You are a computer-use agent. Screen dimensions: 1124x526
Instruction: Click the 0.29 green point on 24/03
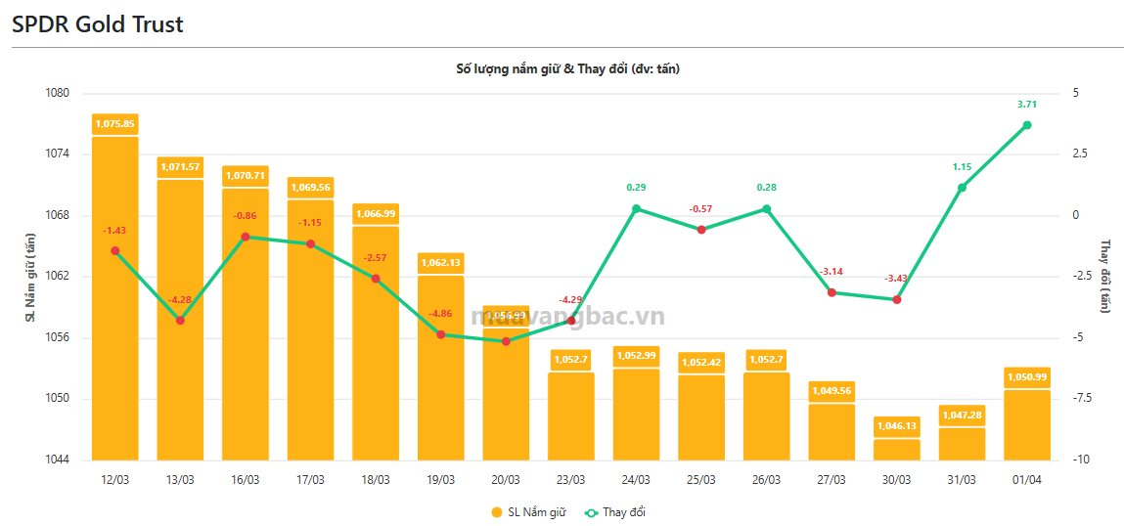tap(636, 208)
